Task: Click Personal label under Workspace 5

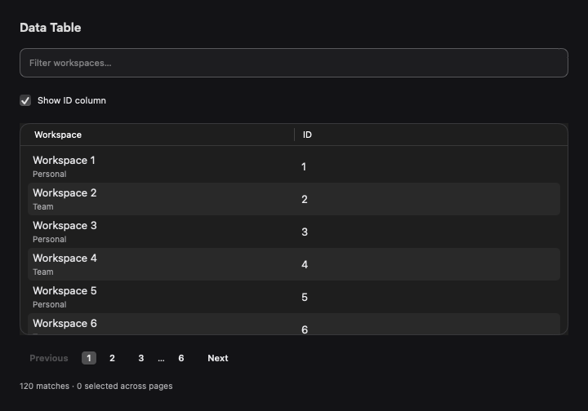Action: coord(50,304)
